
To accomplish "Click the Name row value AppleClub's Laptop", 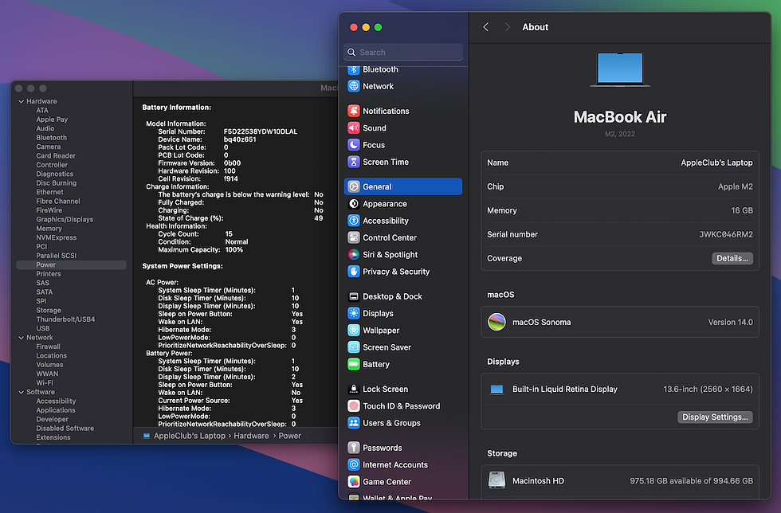I will point(716,163).
